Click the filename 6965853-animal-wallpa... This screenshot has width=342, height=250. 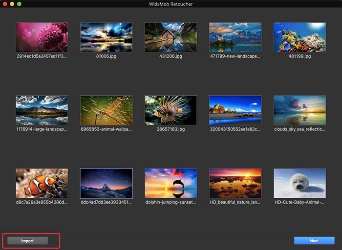click(x=106, y=129)
